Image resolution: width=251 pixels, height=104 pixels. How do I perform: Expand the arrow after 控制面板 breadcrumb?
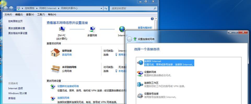coord(37,8)
